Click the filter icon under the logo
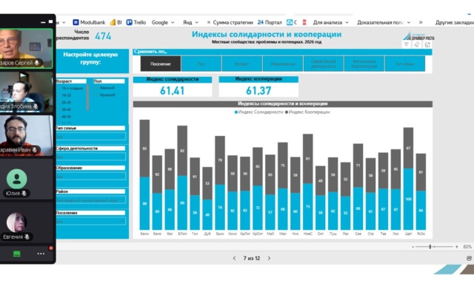474x292 pixels. (x=407, y=44)
